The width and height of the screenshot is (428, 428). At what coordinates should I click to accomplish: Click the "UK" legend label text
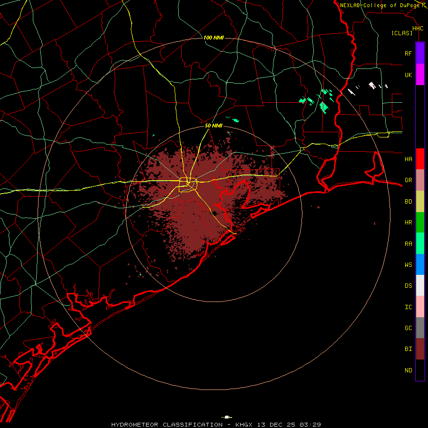point(408,75)
